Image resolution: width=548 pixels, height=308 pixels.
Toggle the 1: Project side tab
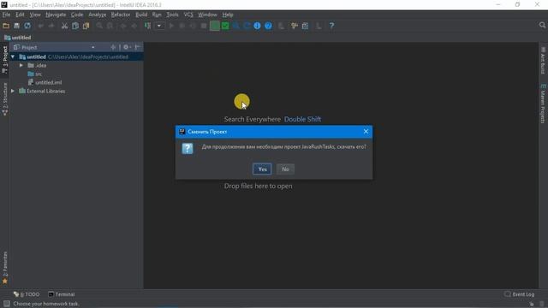4,60
